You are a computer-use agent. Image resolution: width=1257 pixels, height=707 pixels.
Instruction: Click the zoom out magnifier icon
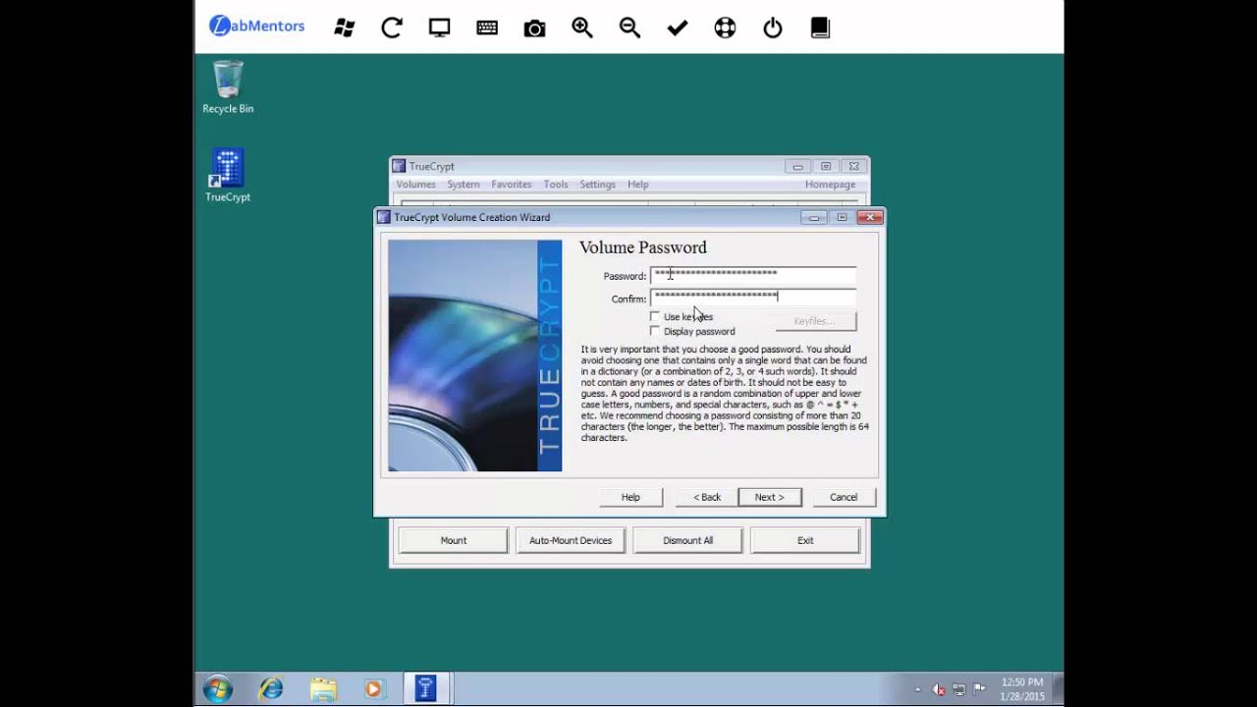(629, 27)
